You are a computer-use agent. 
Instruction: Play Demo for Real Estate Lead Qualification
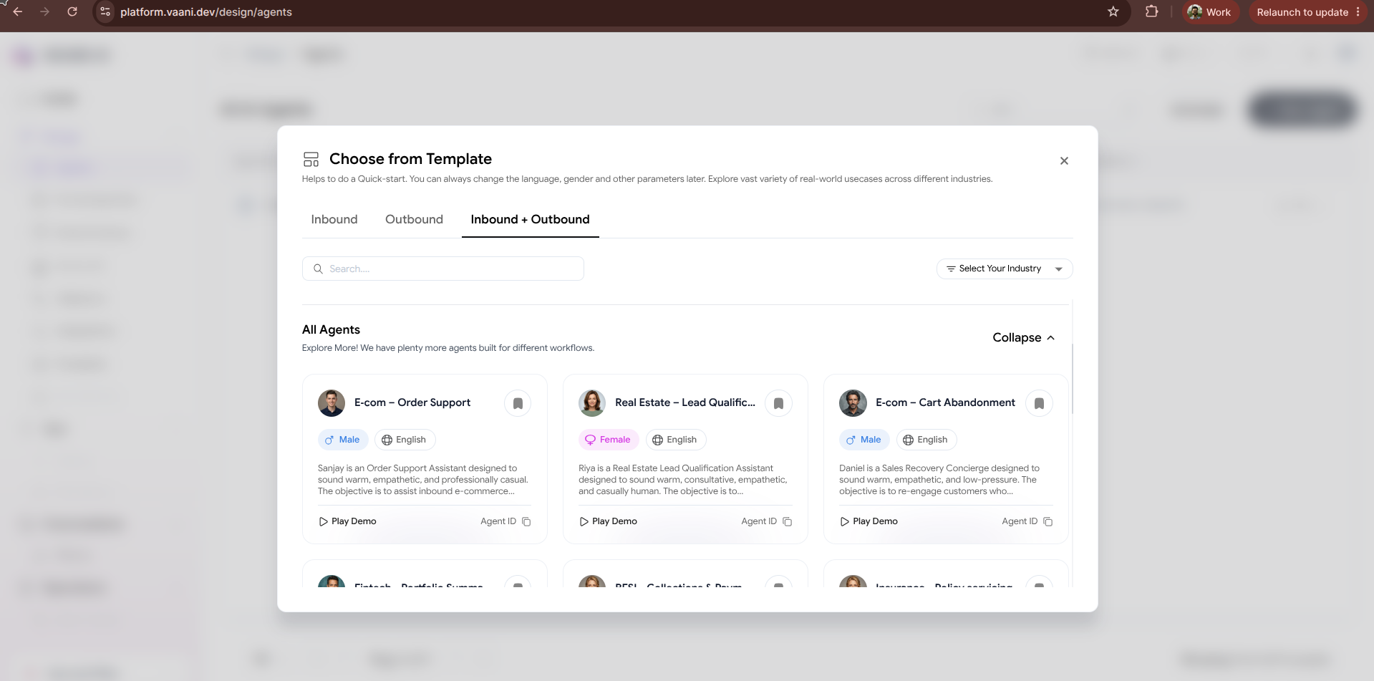pos(608,521)
